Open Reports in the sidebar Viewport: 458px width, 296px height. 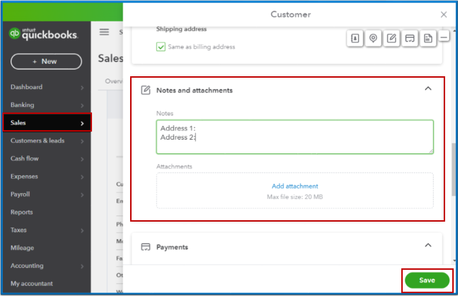click(x=22, y=212)
